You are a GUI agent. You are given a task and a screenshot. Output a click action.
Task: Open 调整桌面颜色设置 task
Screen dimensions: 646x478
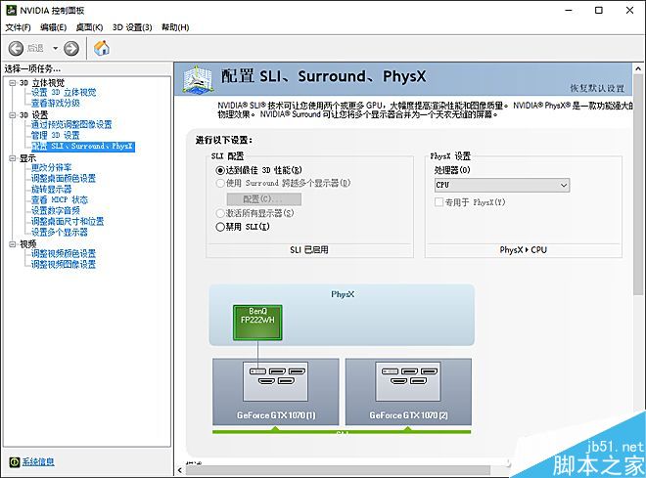64,178
